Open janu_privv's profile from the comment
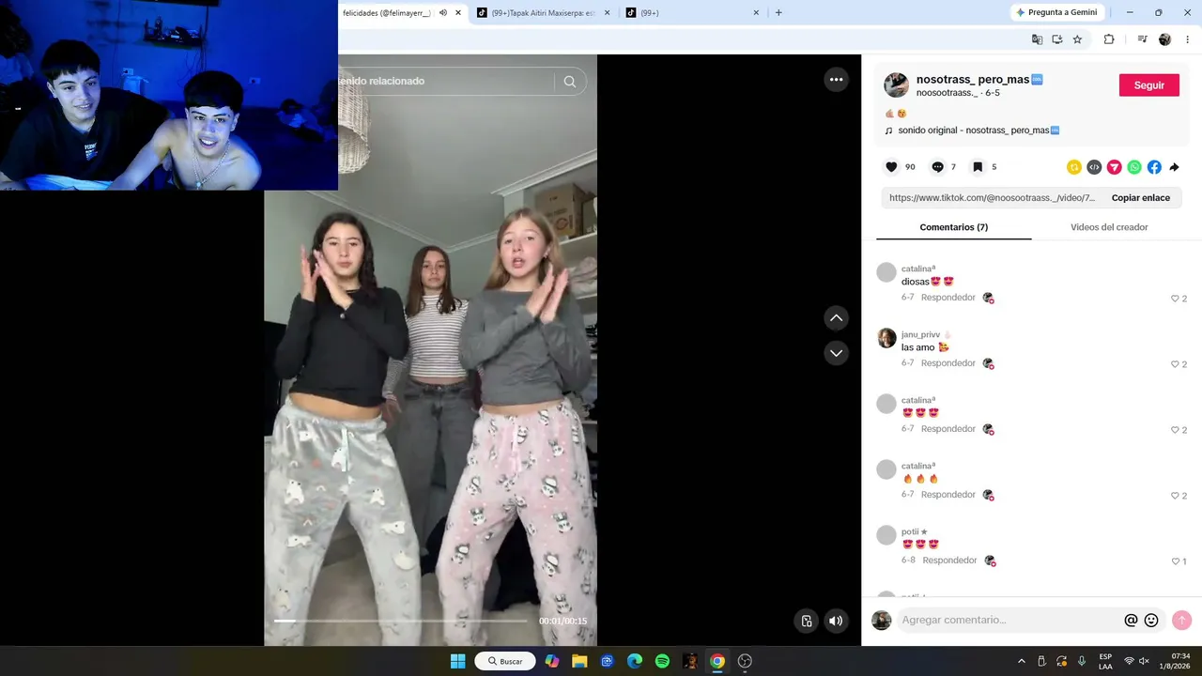Viewport: 1202px width, 676px height. click(x=886, y=338)
